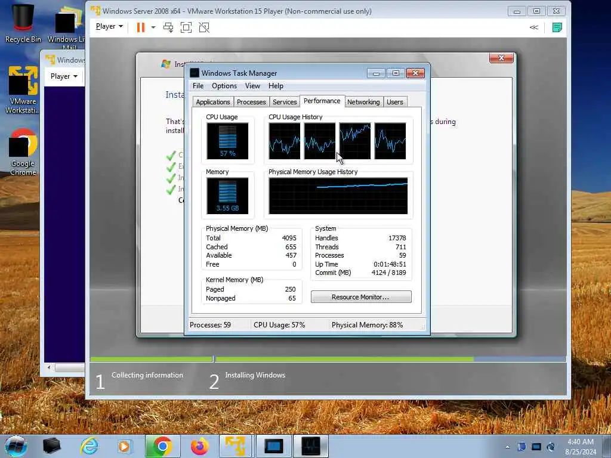Click the CPU Usage 57 % gauge
The height and width of the screenshot is (458, 611).
[227, 141]
